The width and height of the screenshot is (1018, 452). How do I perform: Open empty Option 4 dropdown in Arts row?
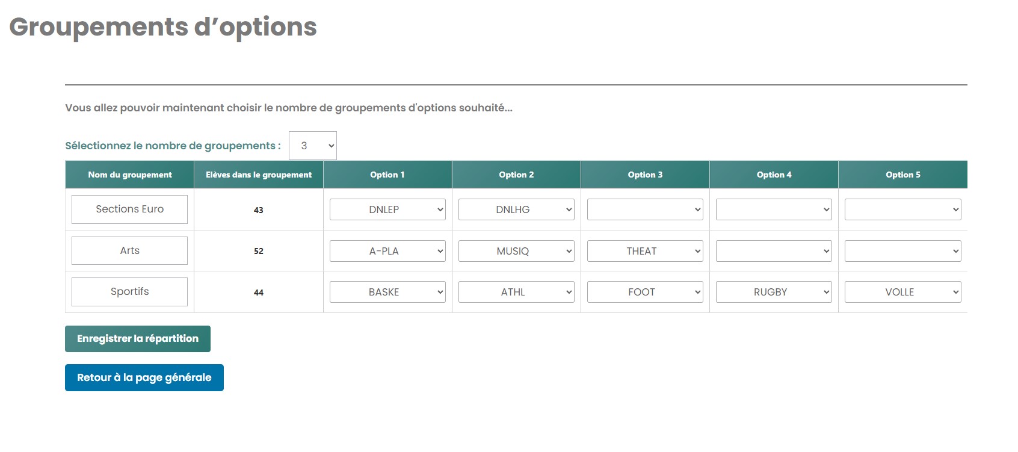[773, 251]
